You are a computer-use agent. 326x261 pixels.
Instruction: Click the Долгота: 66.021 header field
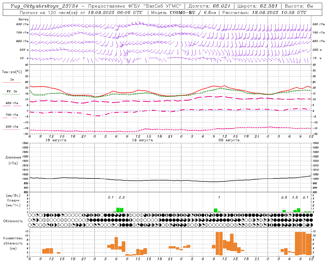(x=209, y=6)
